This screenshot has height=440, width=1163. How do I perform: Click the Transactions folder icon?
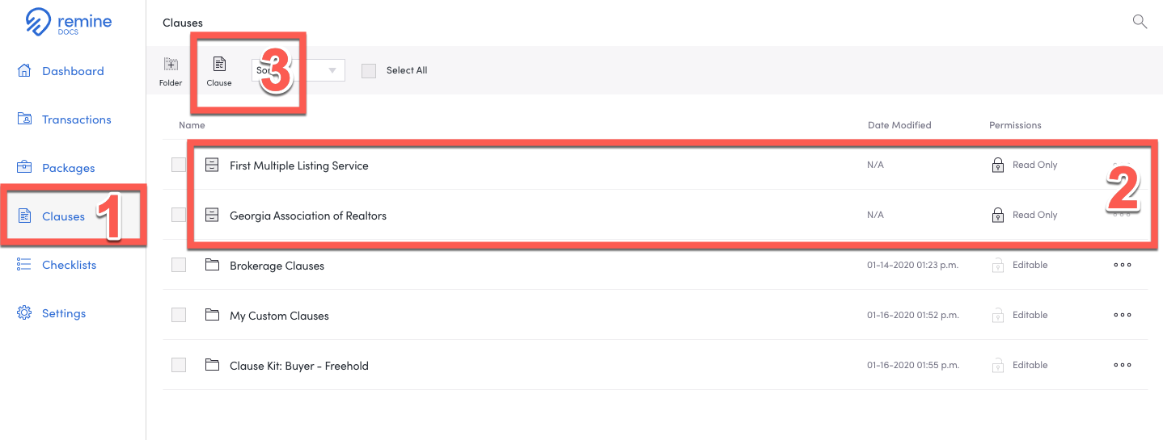click(x=24, y=119)
